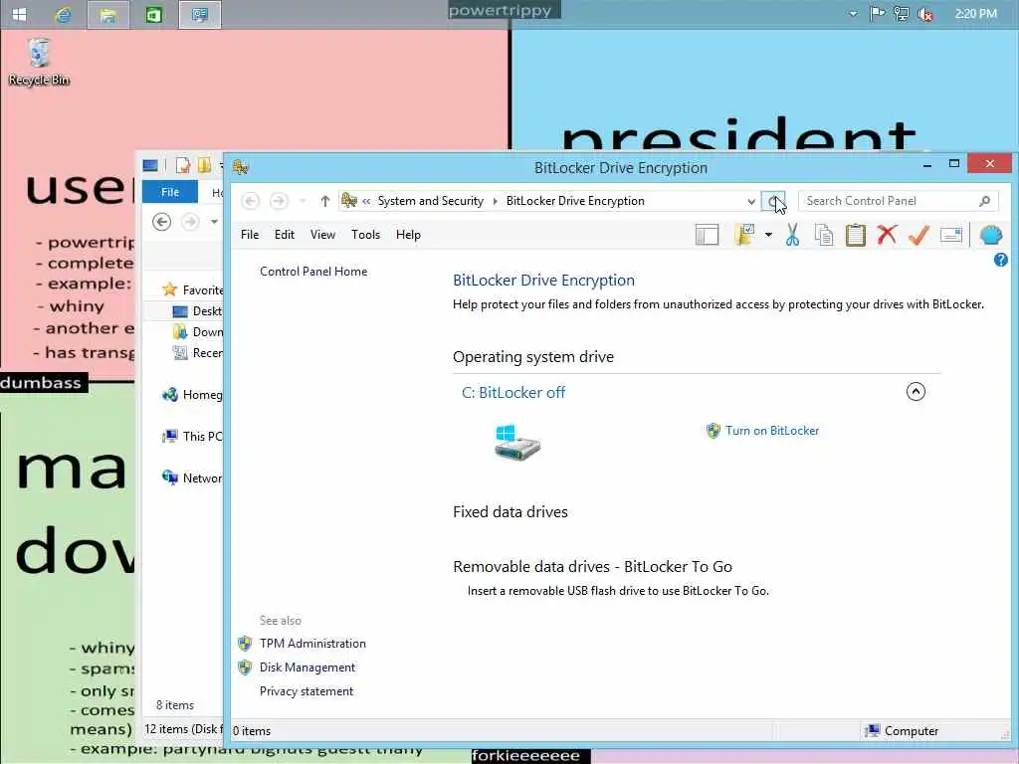Screen dimensions: 1019x764
Task: Click the BitLocker key icon in title bar
Action: (x=241, y=167)
